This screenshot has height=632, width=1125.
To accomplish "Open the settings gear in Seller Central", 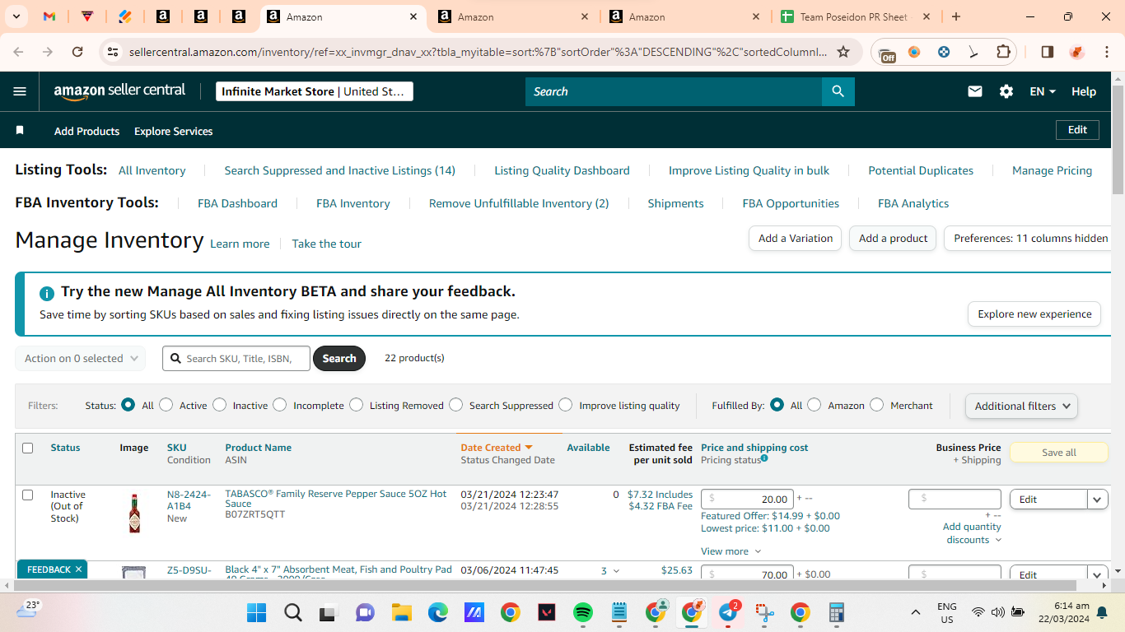I will coord(1006,91).
